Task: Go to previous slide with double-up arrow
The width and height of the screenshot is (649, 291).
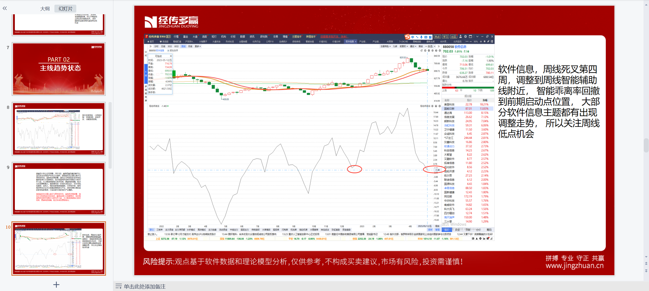Action: (x=646, y=263)
